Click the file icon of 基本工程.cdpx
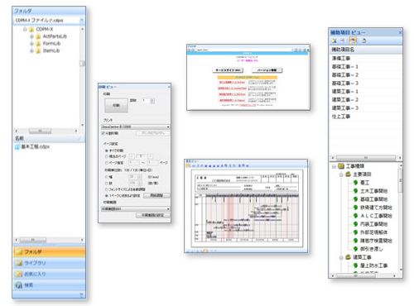The width and height of the screenshot is (414, 306). tap(17, 146)
